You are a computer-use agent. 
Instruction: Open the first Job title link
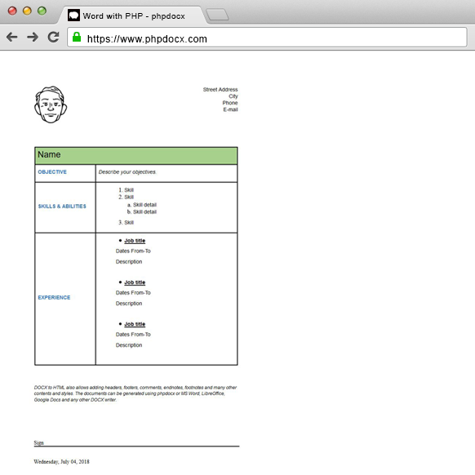135,241
